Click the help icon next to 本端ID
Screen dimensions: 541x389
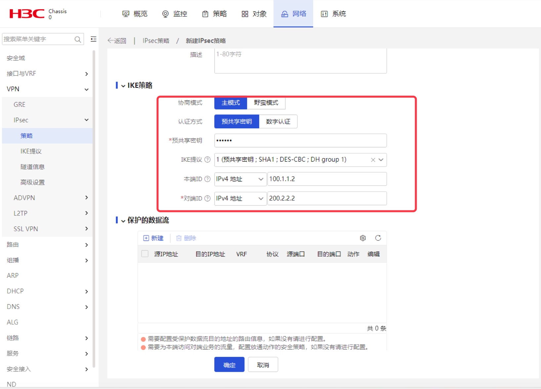click(207, 179)
